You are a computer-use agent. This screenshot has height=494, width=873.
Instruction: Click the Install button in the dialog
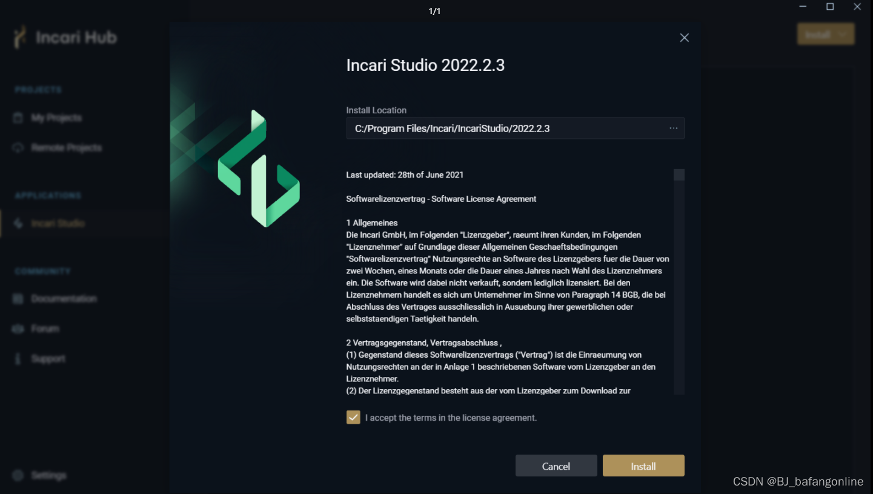[x=643, y=466]
